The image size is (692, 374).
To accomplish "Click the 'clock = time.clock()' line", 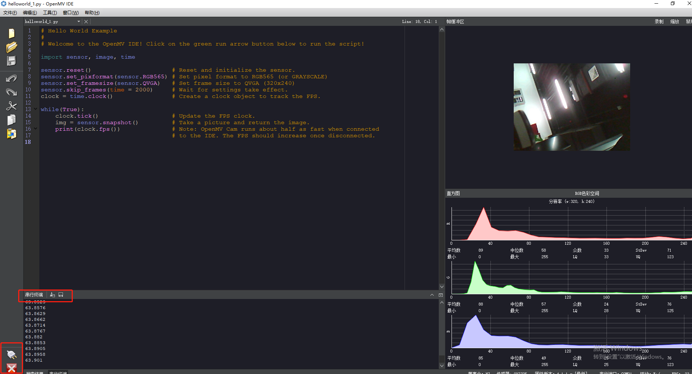I will [x=77, y=96].
